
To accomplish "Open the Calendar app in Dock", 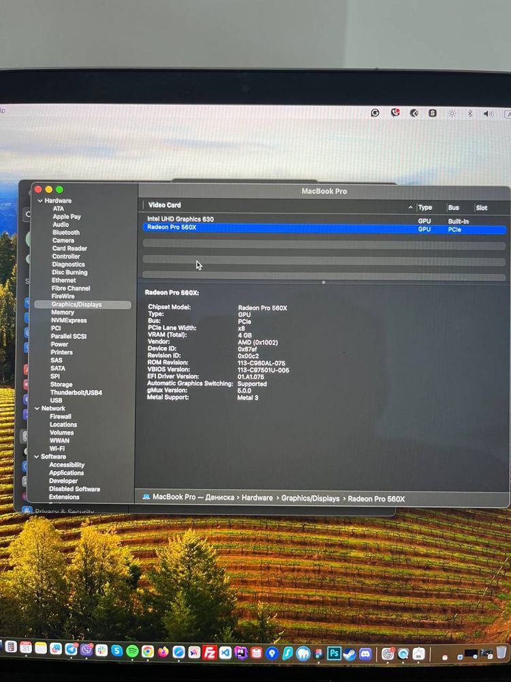I will (26, 648).
